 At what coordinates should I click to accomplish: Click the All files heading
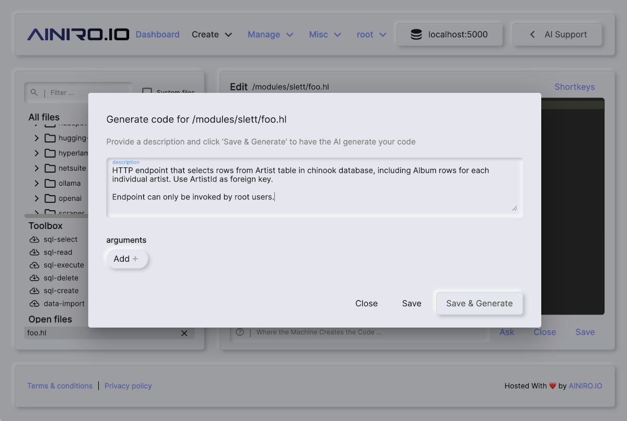click(x=44, y=117)
